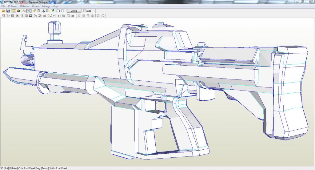
Task: Toggle the highlighted unfolded-paper view button
Action: tap(29, 11)
